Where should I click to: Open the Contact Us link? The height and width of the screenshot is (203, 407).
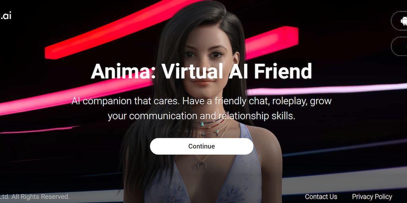321,197
